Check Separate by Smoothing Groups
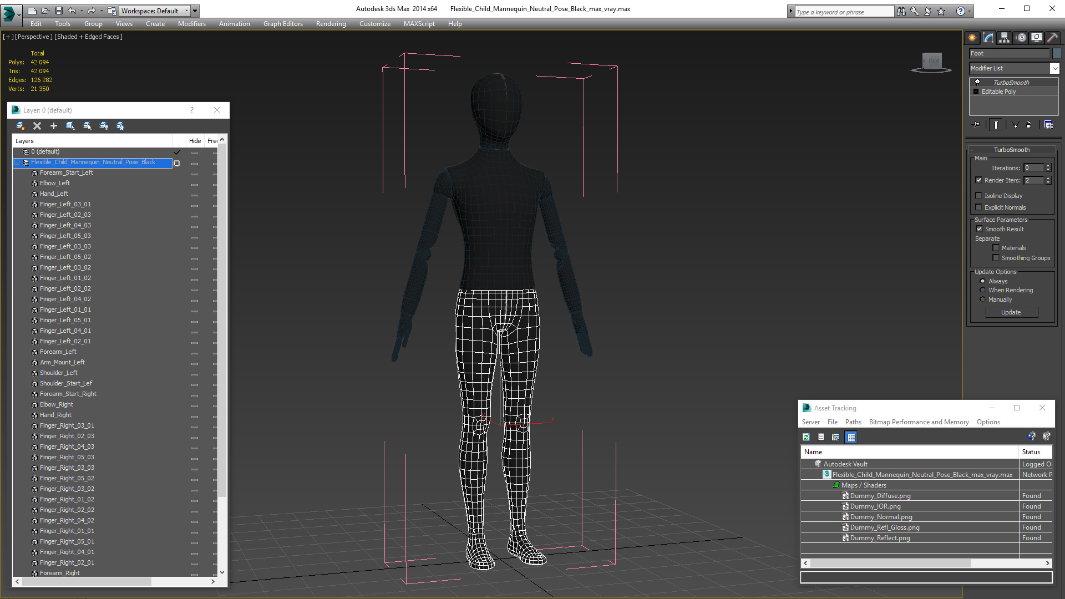 point(996,258)
